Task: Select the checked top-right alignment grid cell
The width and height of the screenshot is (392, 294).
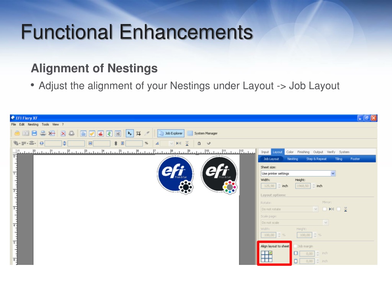Action: (271, 253)
